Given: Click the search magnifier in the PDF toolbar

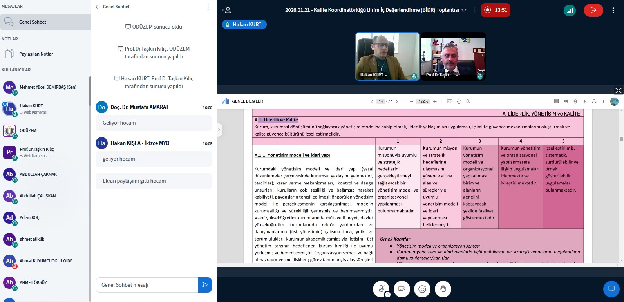Looking at the screenshot, I should coord(468,101).
